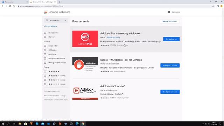Open Polityka prywatności link
224x126 pixels.
(52, 91)
